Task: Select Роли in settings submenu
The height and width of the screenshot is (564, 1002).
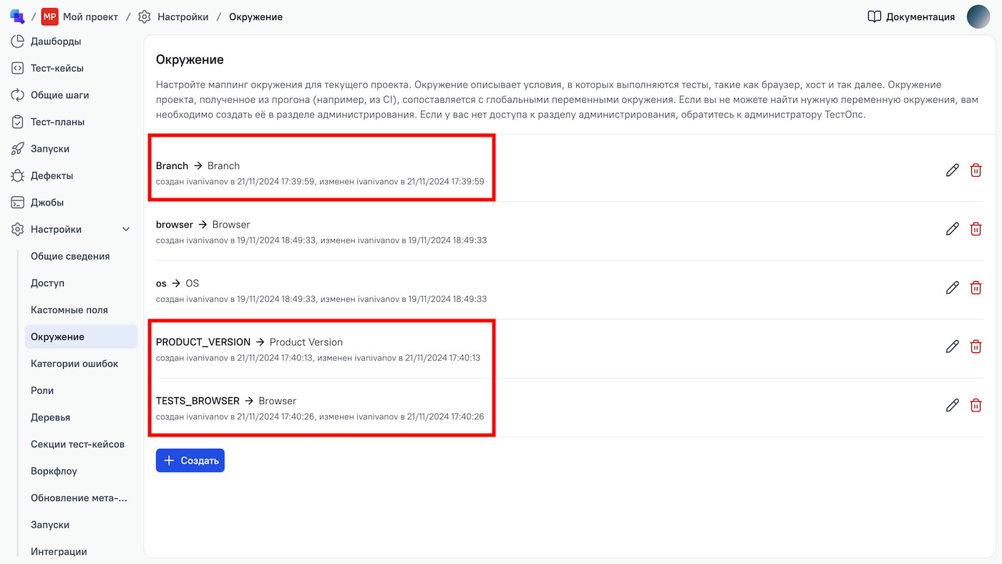Action: [42, 391]
